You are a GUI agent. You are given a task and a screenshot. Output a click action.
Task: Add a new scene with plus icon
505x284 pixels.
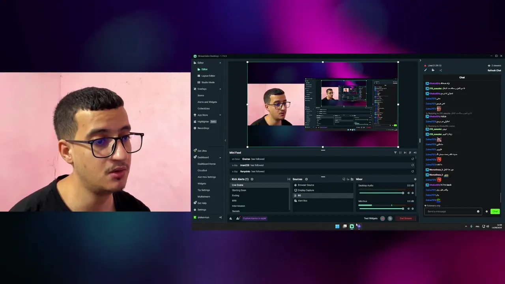[252, 179]
